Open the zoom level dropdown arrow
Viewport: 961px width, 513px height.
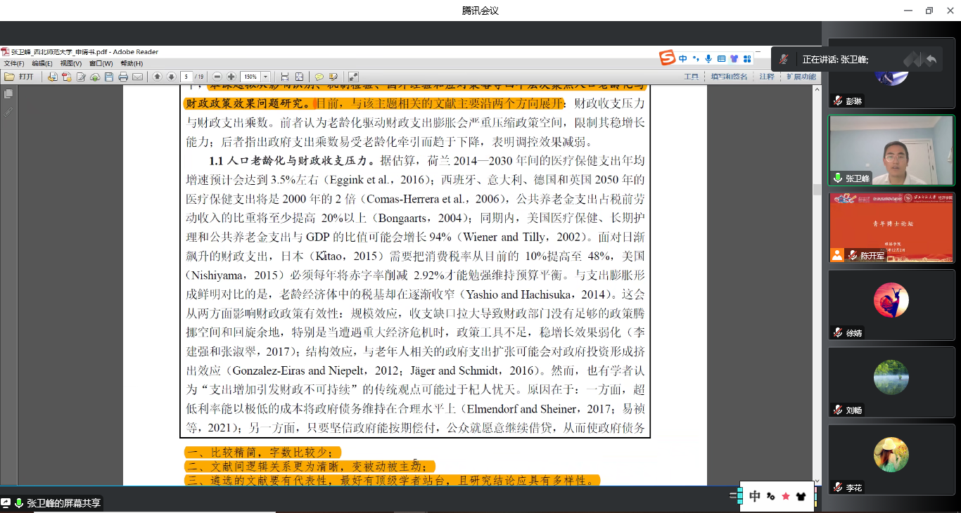(266, 77)
